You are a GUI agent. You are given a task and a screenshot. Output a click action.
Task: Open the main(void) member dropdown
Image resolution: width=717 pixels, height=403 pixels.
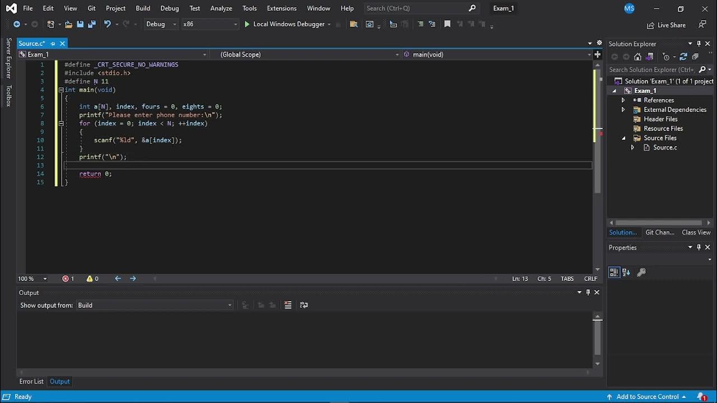point(497,54)
